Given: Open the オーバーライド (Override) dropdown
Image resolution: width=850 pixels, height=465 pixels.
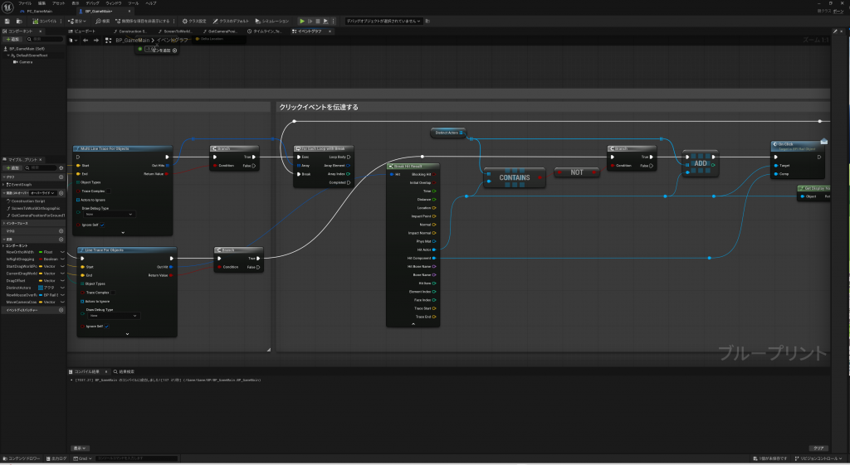Looking at the screenshot, I should pyautogui.click(x=43, y=193).
